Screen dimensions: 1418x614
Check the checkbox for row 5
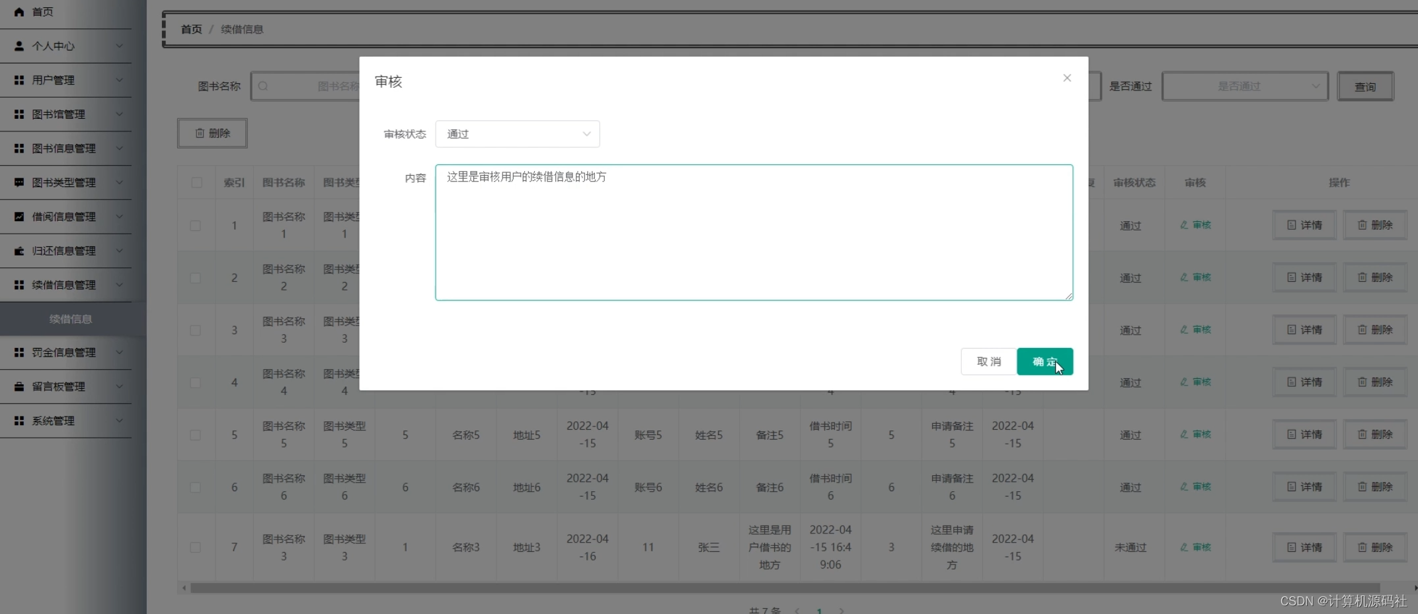pyautogui.click(x=196, y=435)
